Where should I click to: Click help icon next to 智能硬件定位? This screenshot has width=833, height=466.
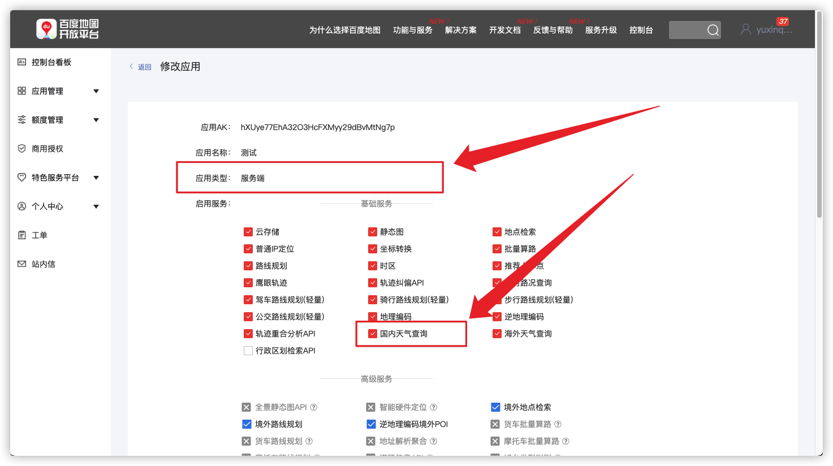(434, 407)
